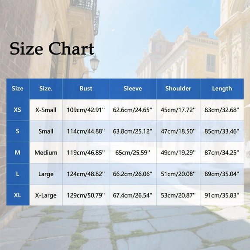Screen dimensions: 250x250
Task: Select the 129cm/50.79'' bust cell
Action: [86, 195]
